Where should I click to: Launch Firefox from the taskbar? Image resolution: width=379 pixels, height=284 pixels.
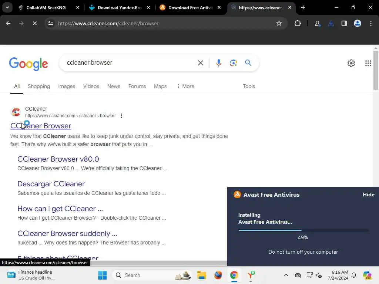point(218,275)
